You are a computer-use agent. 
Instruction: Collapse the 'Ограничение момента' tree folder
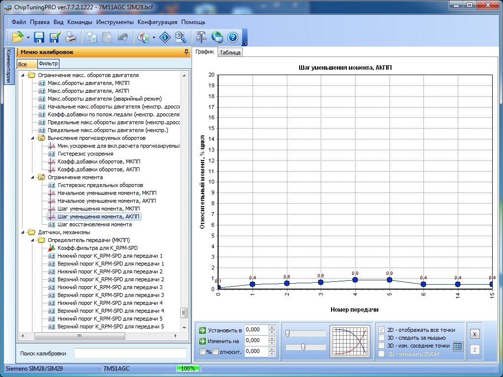33,177
